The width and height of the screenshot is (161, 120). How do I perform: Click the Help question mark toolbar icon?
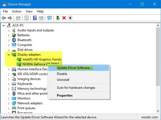[x=35, y=18]
